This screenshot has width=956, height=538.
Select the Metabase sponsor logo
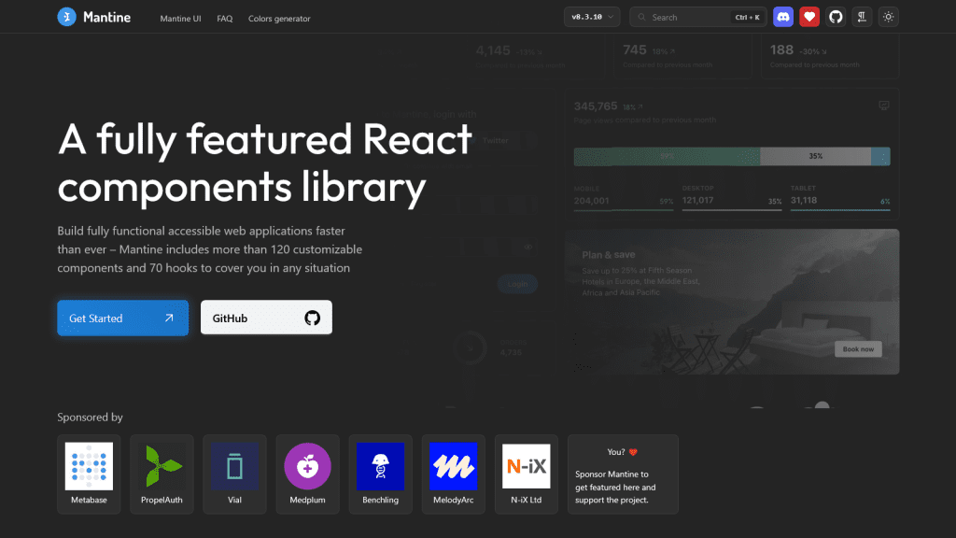pyautogui.click(x=89, y=467)
